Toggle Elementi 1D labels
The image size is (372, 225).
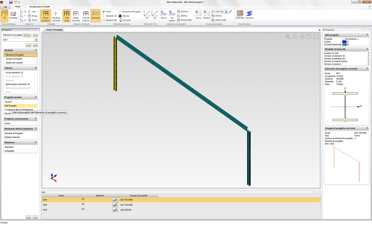(x=109, y=16)
